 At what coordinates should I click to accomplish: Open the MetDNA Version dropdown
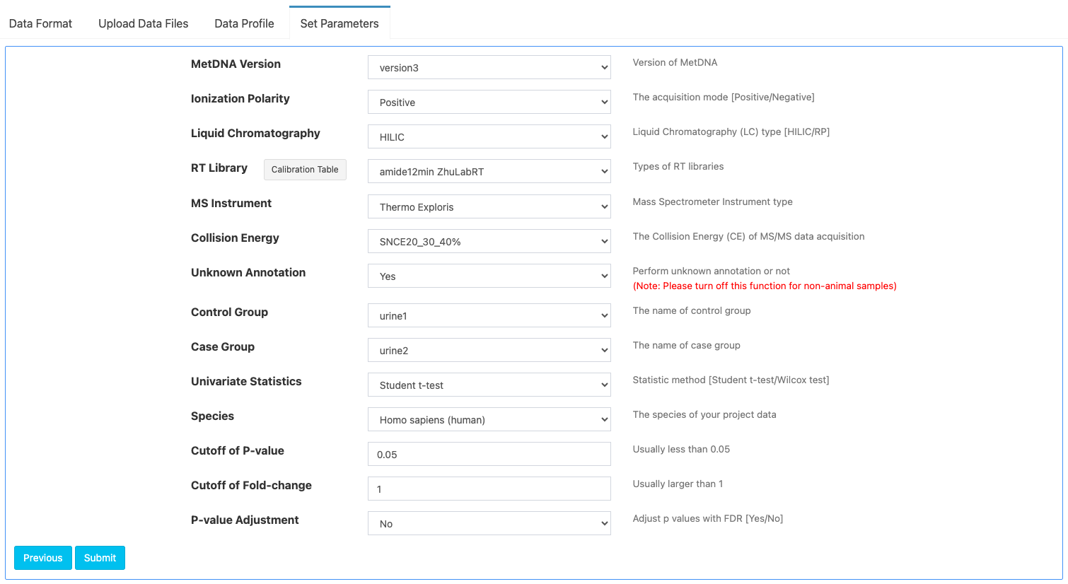[489, 68]
